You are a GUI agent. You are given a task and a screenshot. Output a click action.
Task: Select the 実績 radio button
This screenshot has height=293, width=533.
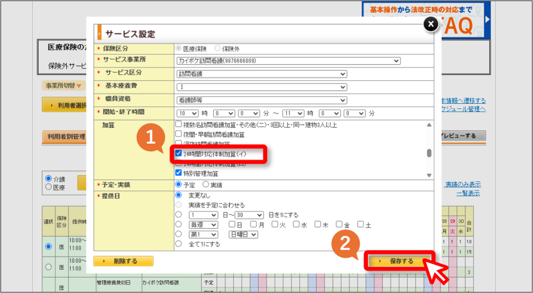pyautogui.click(x=205, y=185)
